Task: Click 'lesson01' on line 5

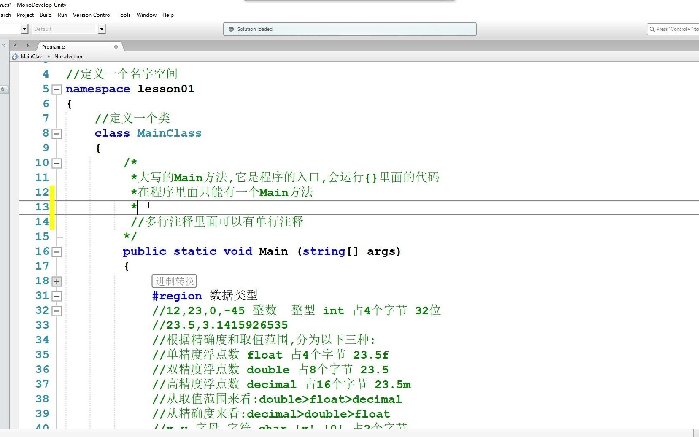Action: (166, 89)
